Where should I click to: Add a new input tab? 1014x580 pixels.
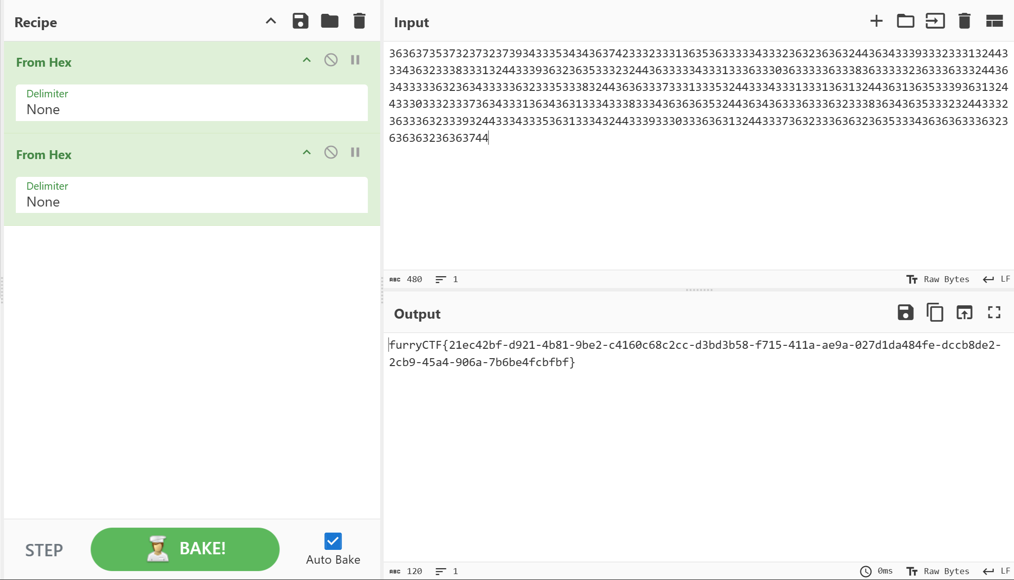(876, 21)
